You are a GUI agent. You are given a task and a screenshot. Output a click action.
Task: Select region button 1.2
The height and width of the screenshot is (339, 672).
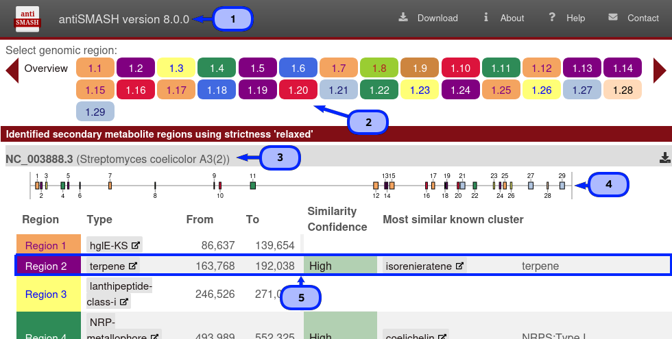(x=136, y=68)
